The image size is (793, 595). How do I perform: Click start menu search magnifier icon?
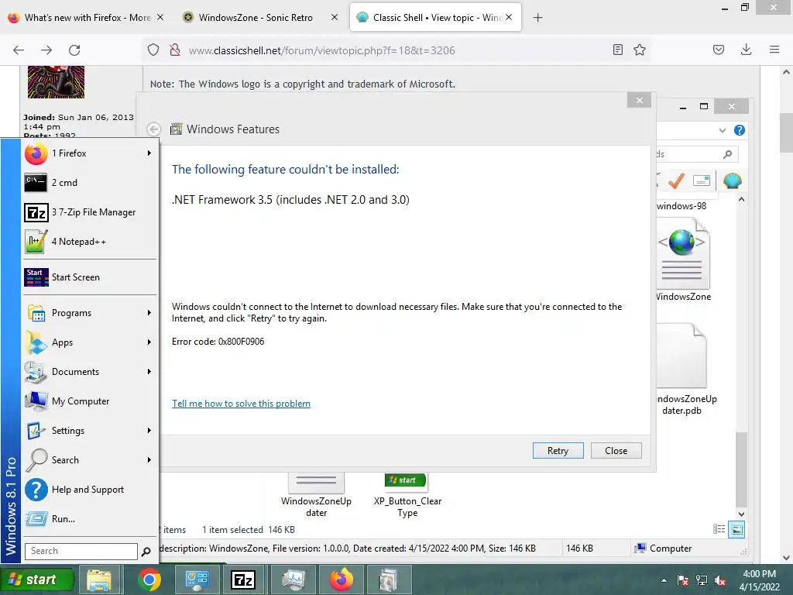(146, 552)
